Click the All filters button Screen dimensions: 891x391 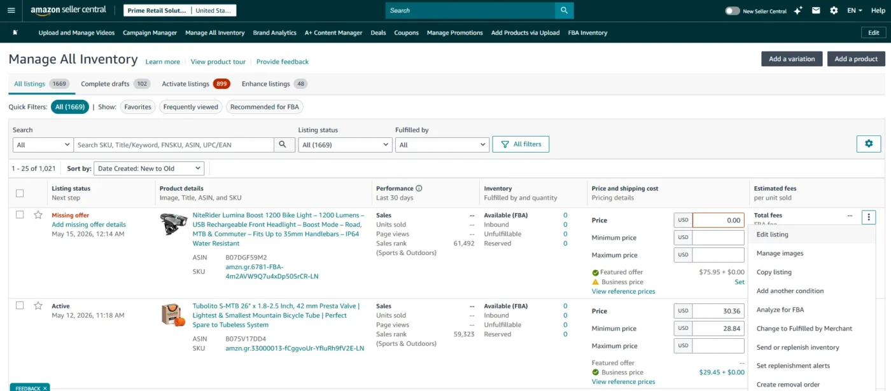point(521,144)
